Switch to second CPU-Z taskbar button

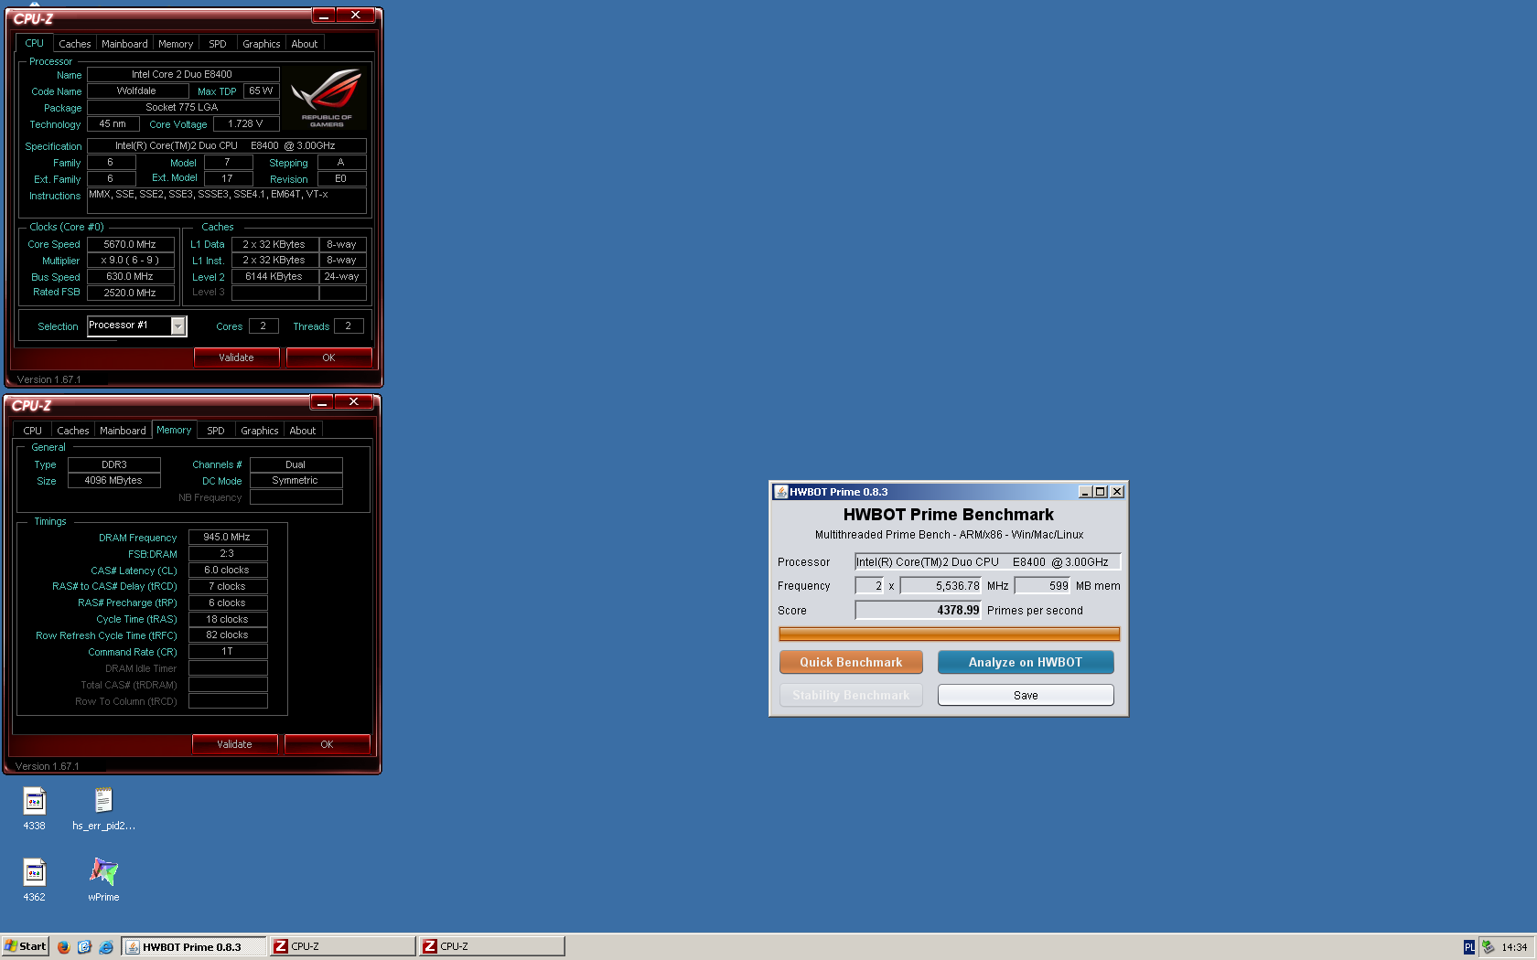[x=492, y=946]
